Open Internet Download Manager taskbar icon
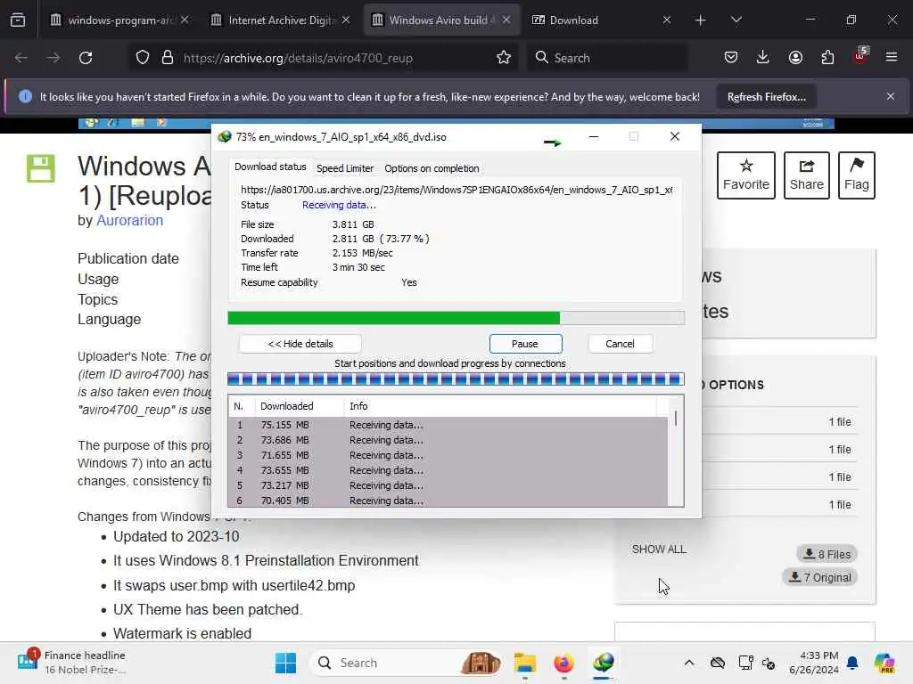 click(x=604, y=663)
